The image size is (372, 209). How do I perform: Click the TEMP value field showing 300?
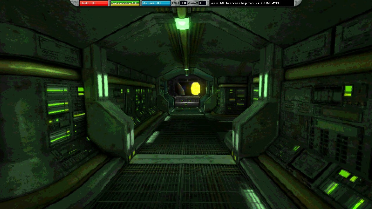tap(183, 3)
